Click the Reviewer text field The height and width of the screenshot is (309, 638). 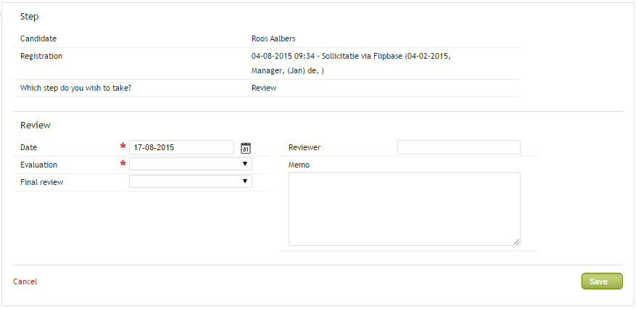pyautogui.click(x=458, y=147)
